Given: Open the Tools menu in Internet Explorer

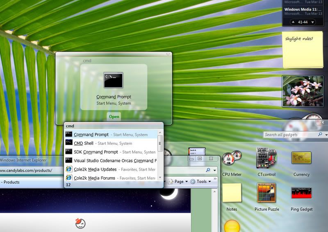Looking at the screenshot, I should [200, 181].
